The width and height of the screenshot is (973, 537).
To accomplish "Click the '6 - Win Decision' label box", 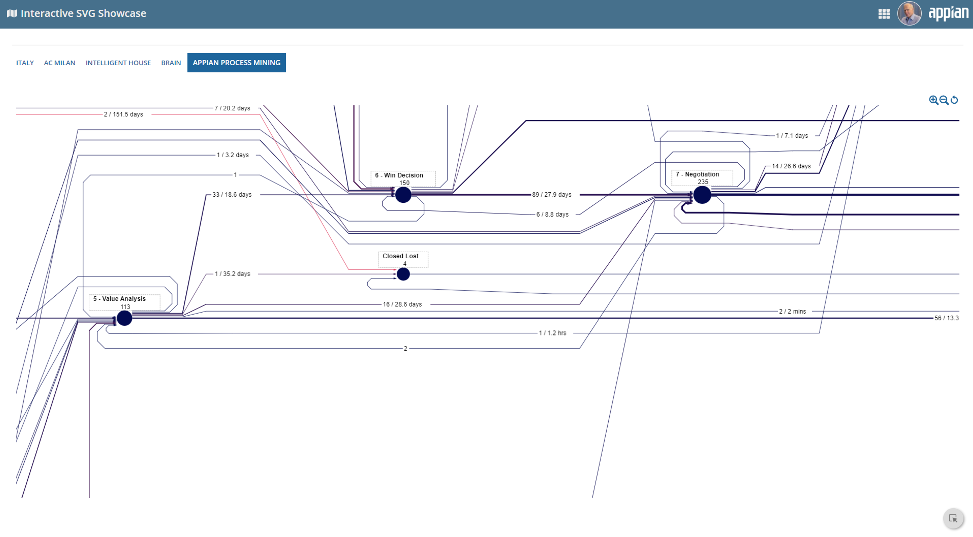I will pos(403,179).
